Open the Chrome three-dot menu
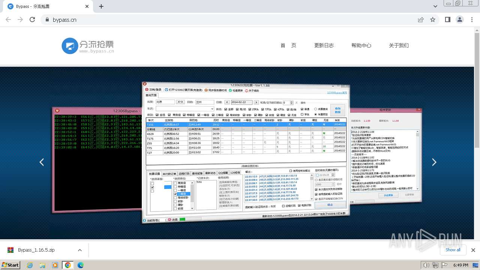The image size is (480, 270). point(472,19)
